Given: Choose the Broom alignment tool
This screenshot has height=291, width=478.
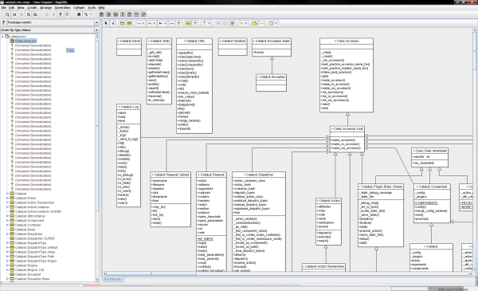Looking at the screenshot, I should (x=113, y=23).
